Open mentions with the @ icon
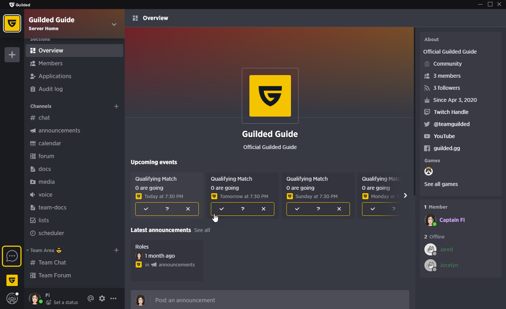Image resolution: width=506 pixels, height=309 pixels. point(91,298)
